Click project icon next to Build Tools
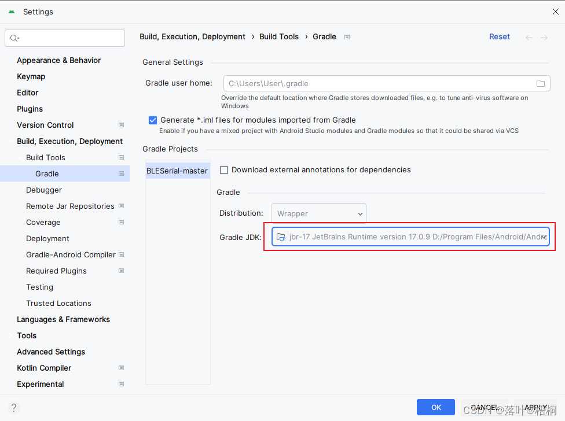The height and width of the screenshot is (421, 565). click(x=122, y=158)
